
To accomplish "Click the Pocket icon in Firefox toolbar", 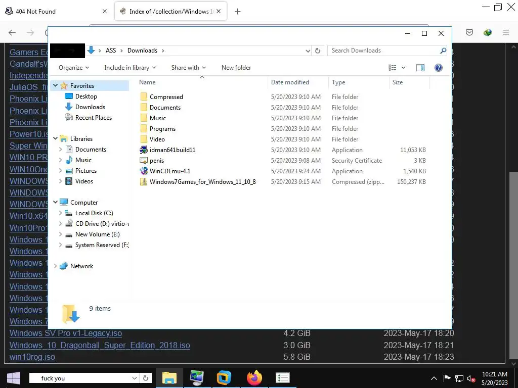I will (469, 32).
